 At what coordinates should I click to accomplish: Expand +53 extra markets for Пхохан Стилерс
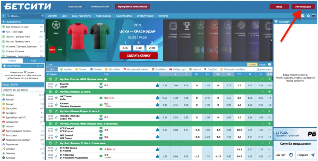tap(269, 117)
